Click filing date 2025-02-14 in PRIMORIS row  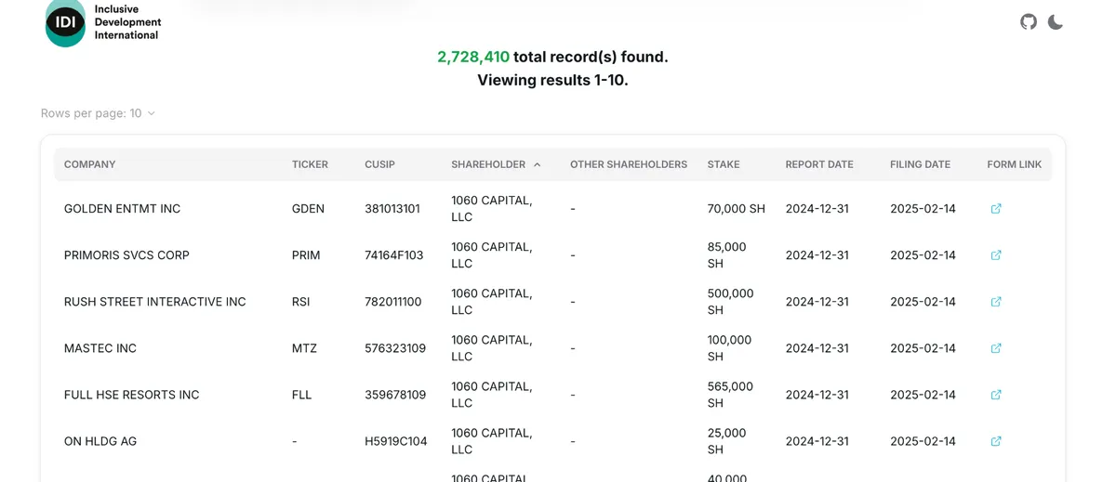coord(923,255)
